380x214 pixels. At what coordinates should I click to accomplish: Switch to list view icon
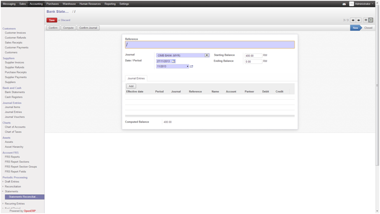[366, 20]
